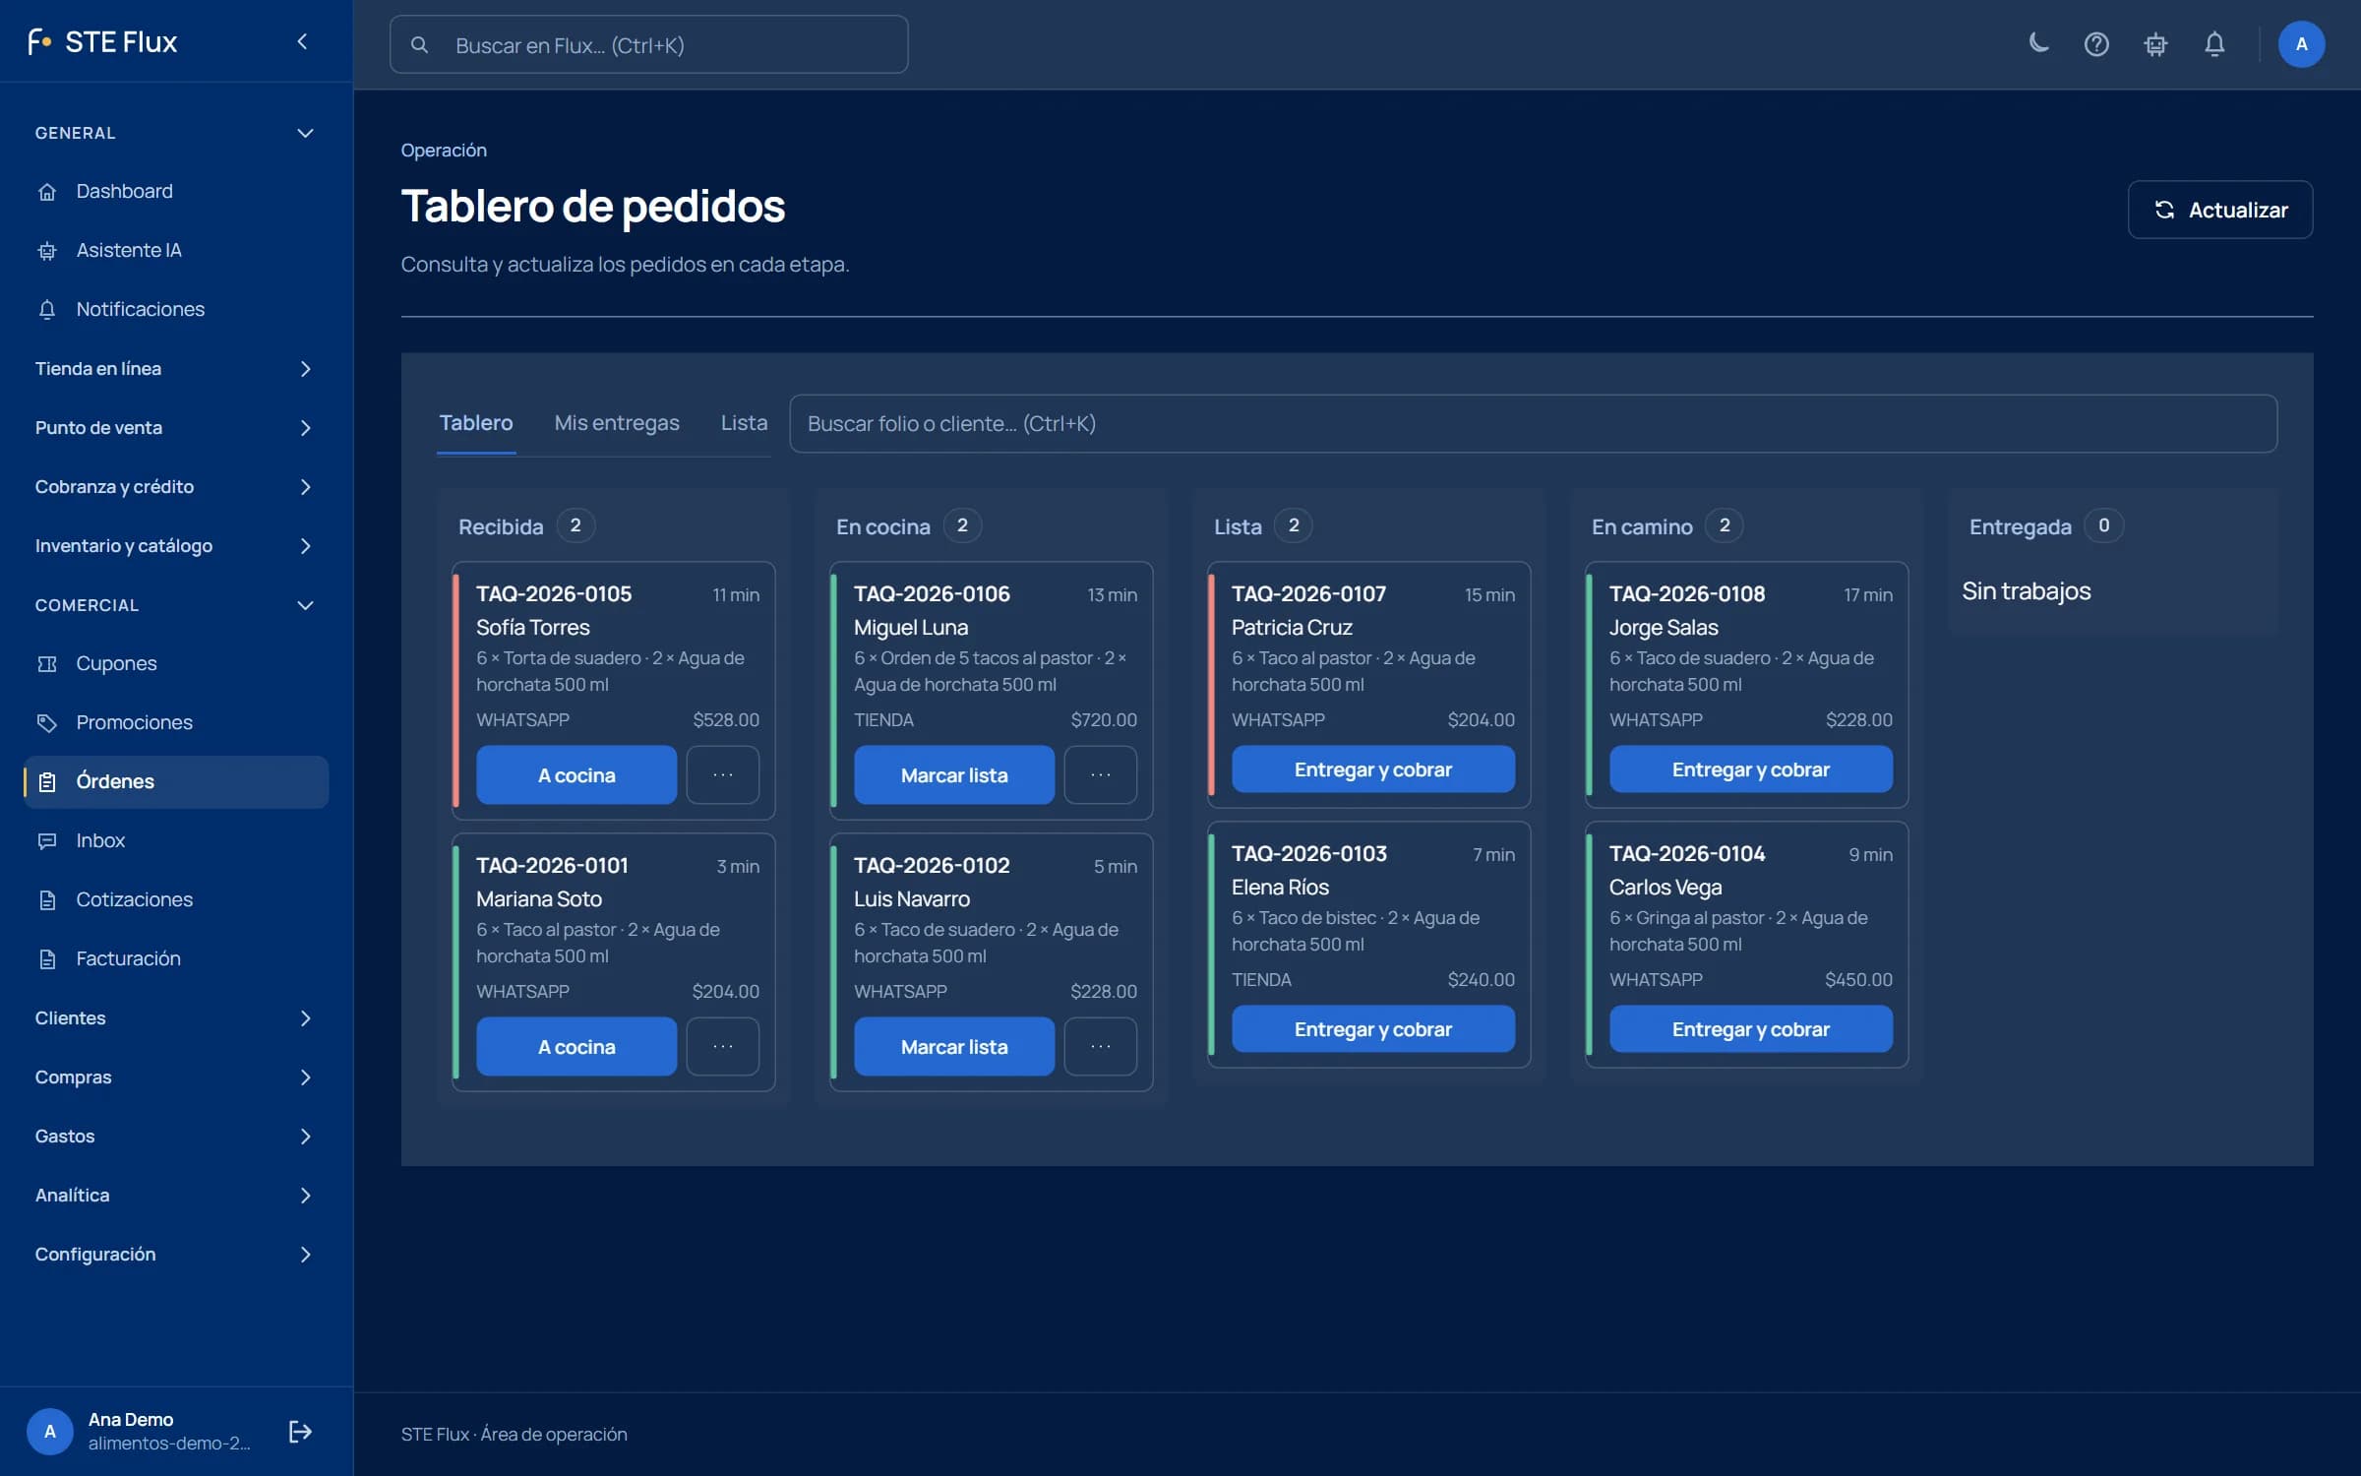This screenshot has width=2361, height=1476.
Task: Open Promociones in the sidebar
Action: [176, 722]
